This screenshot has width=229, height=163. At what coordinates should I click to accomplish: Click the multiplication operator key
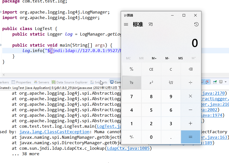[x=190, y=96]
